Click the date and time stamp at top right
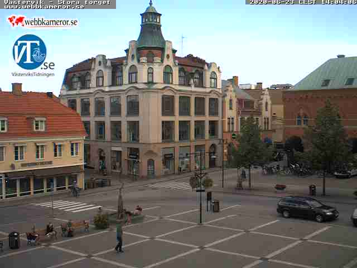 coord(303,2)
